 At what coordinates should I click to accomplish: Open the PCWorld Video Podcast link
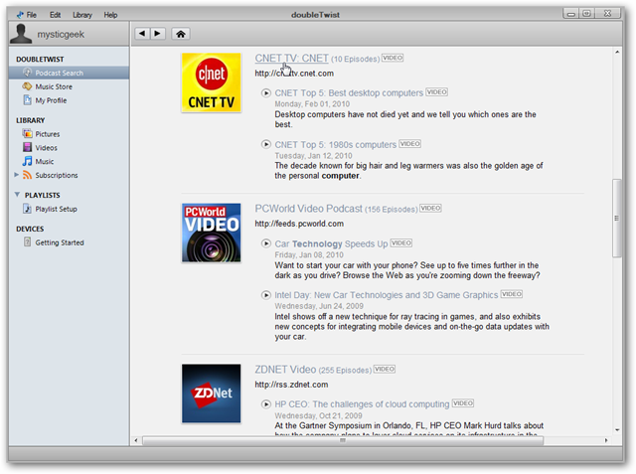coord(308,209)
